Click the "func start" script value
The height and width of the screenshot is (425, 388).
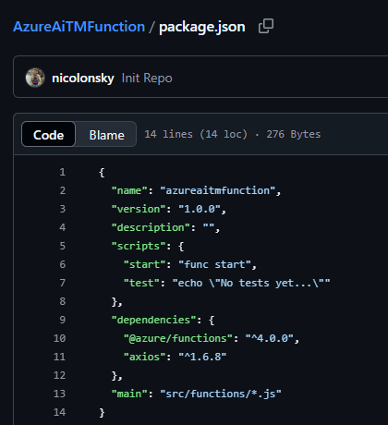pos(214,264)
